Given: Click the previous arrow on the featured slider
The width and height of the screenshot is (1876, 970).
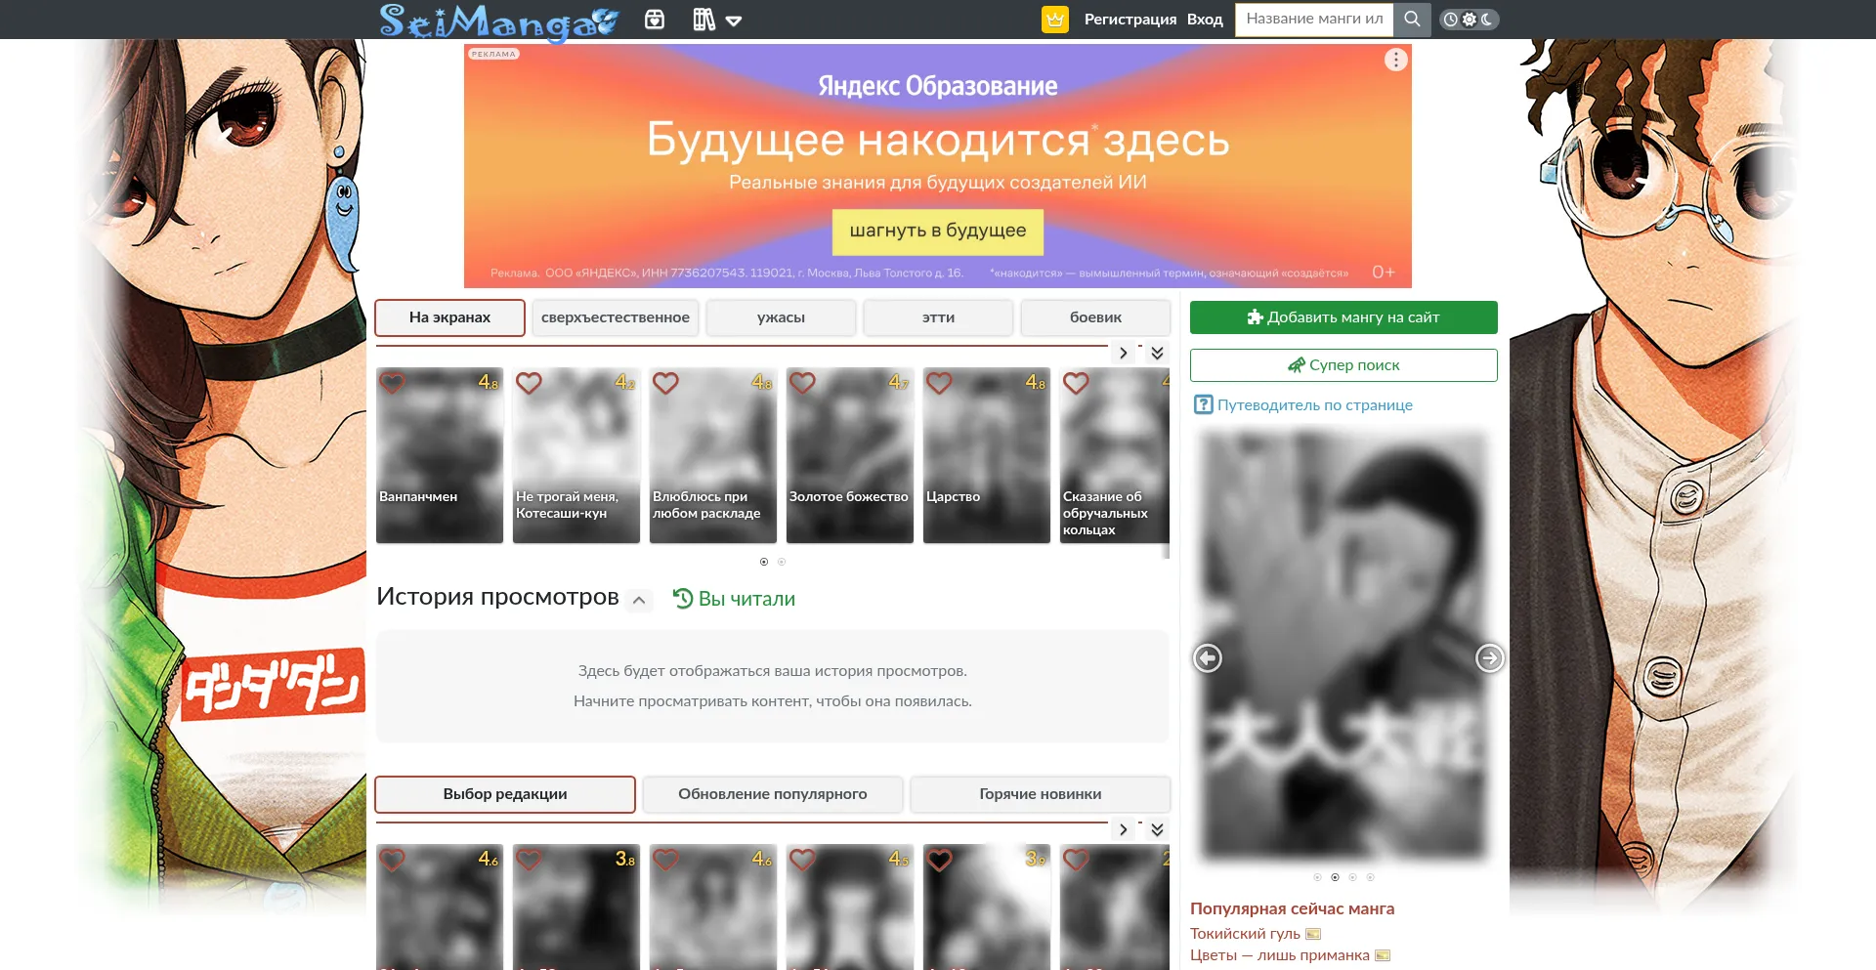Looking at the screenshot, I should tap(1208, 658).
